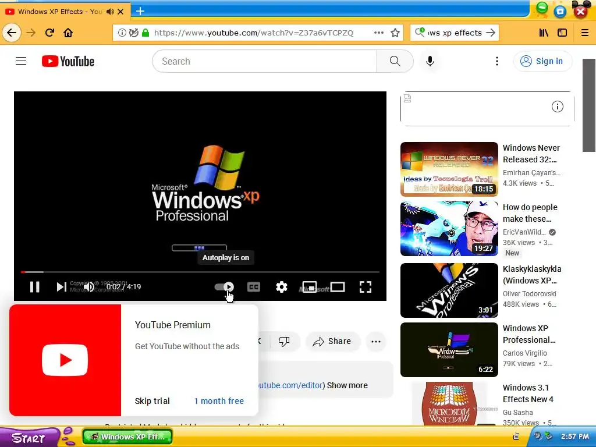The width and height of the screenshot is (596, 447).
Task: Reload the current page
Action: [49, 33]
